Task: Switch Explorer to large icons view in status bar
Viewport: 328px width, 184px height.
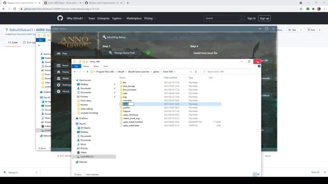Action: click(x=258, y=174)
